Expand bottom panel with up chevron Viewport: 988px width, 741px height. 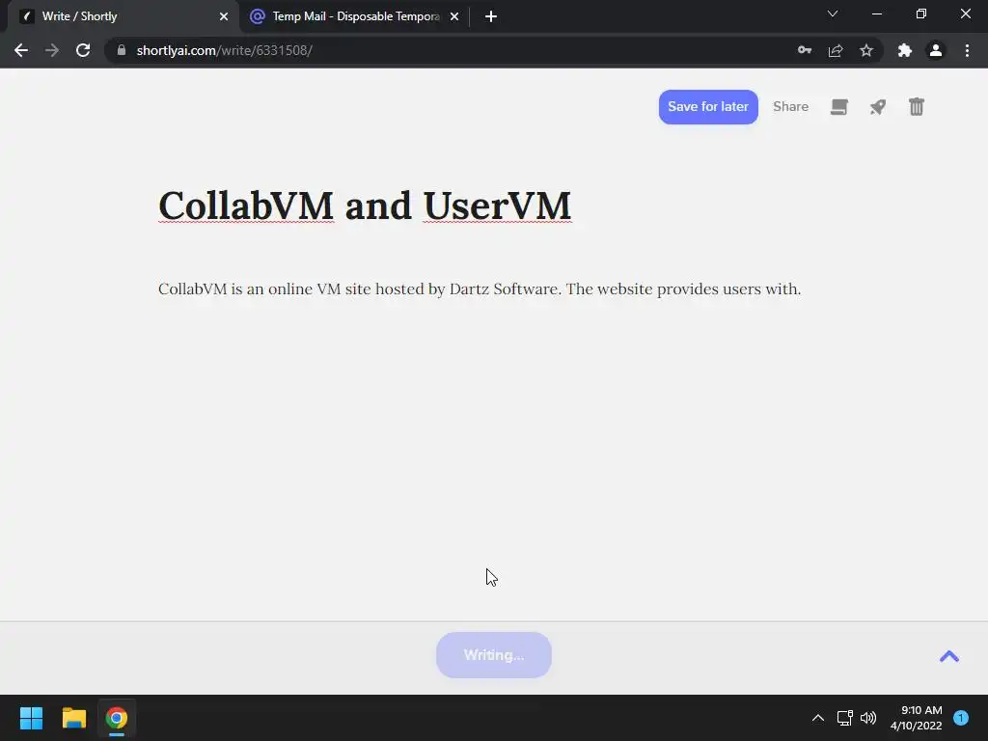tap(949, 656)
